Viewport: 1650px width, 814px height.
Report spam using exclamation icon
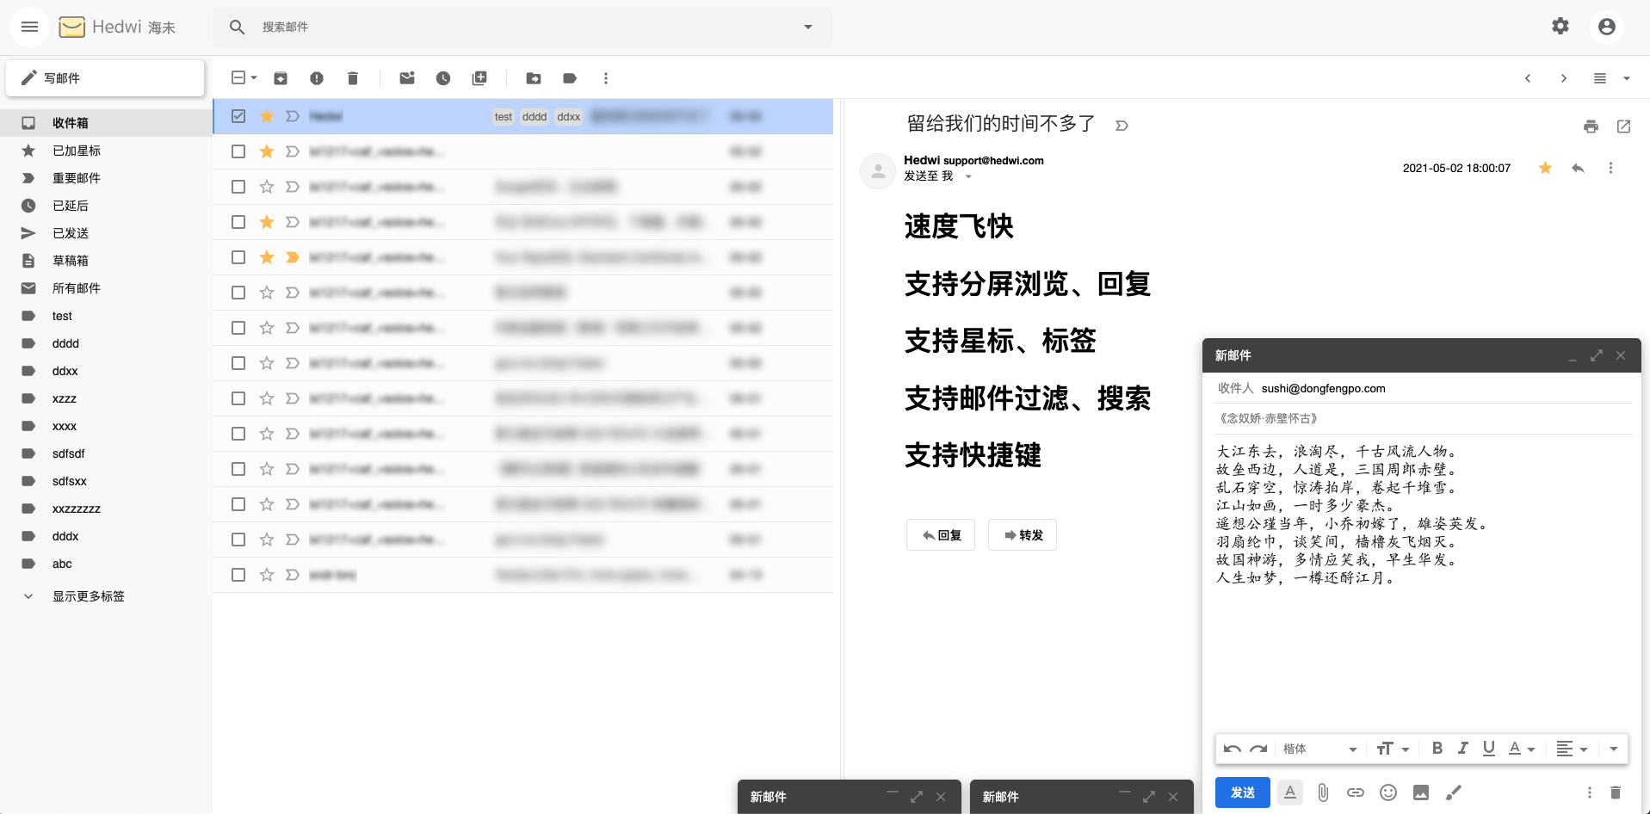[317, 78]
